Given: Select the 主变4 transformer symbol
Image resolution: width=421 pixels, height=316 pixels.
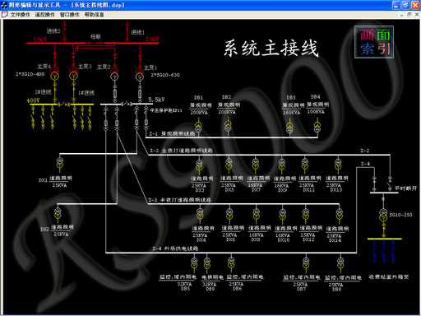Looking at the screenshot, I should click(x=55, y=73).
